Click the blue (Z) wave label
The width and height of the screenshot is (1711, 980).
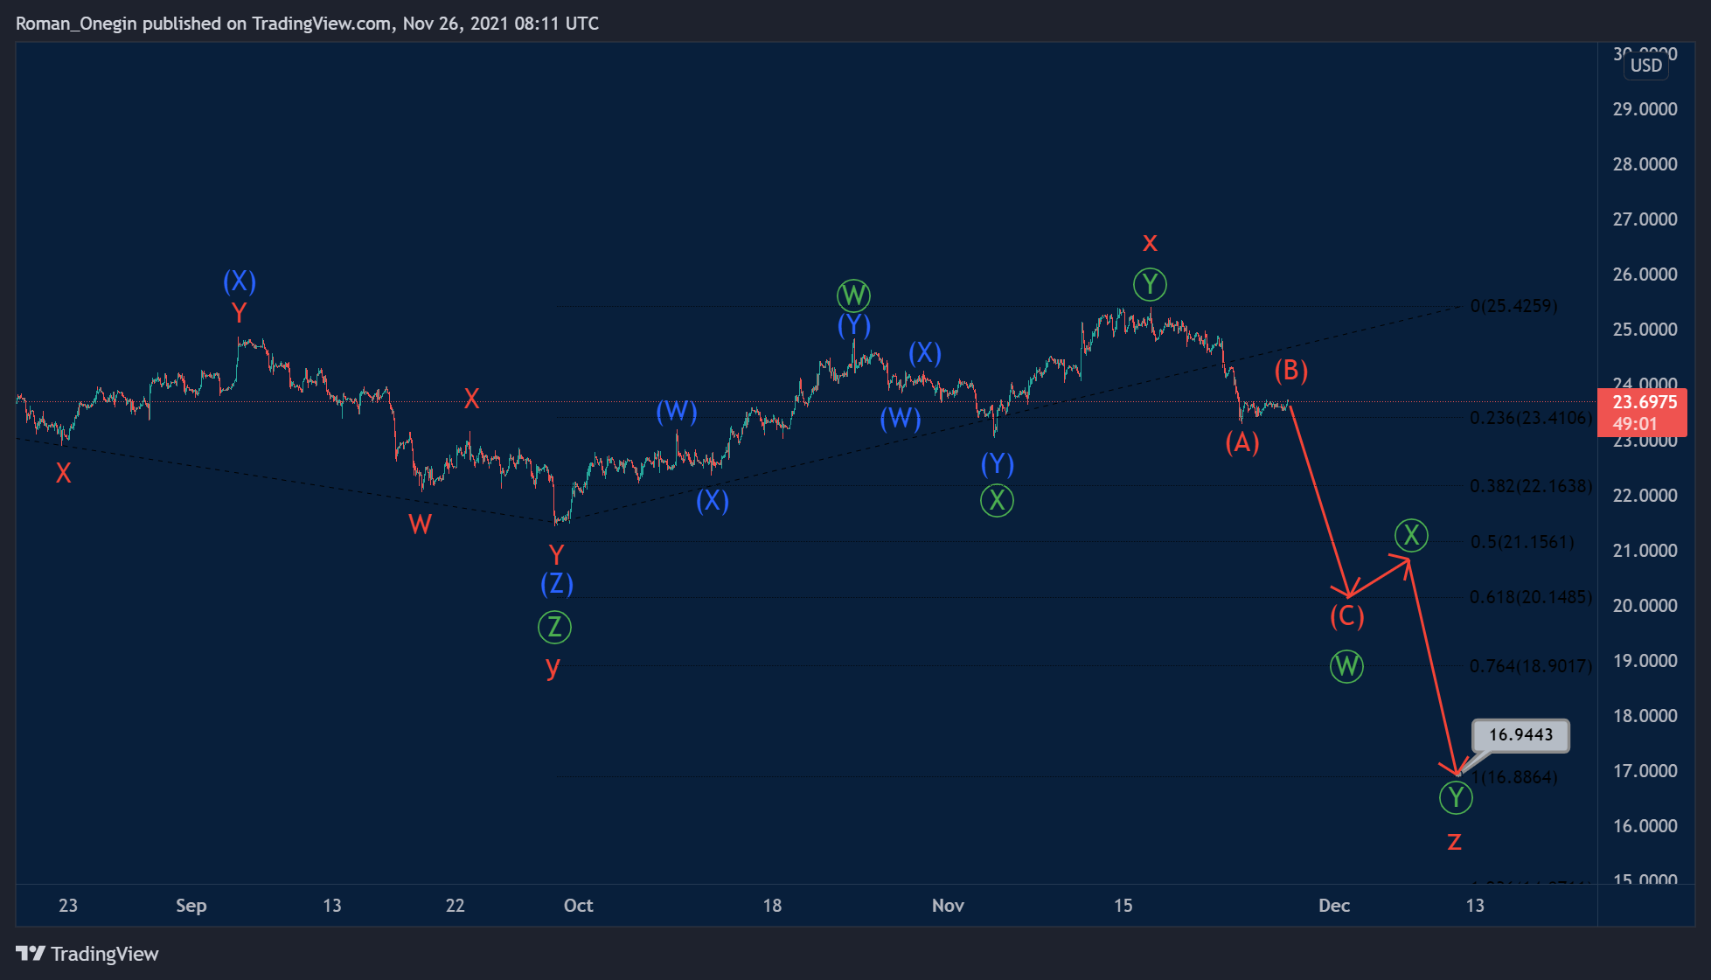[x=556, y=583]
